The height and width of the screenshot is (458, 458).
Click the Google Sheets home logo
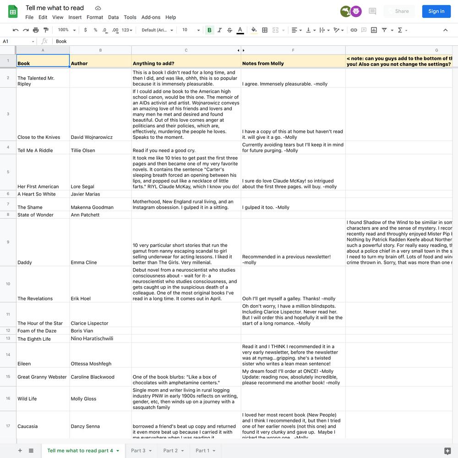pyautogui.click(x=12, y=12)
